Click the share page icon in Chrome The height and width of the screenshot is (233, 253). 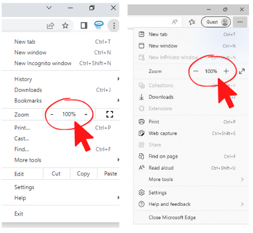pos(50,25)
